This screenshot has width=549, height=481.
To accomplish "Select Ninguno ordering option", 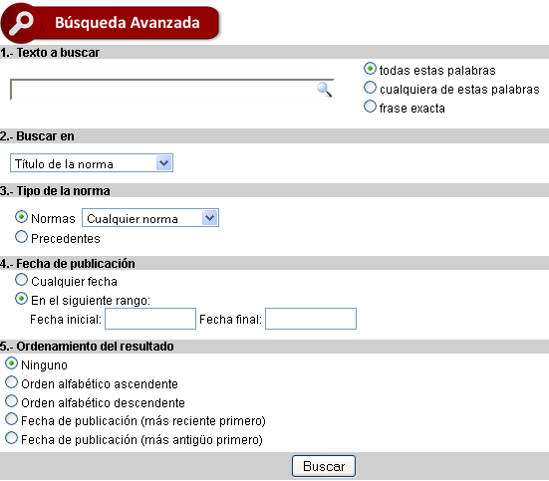I will pos(12,363).
